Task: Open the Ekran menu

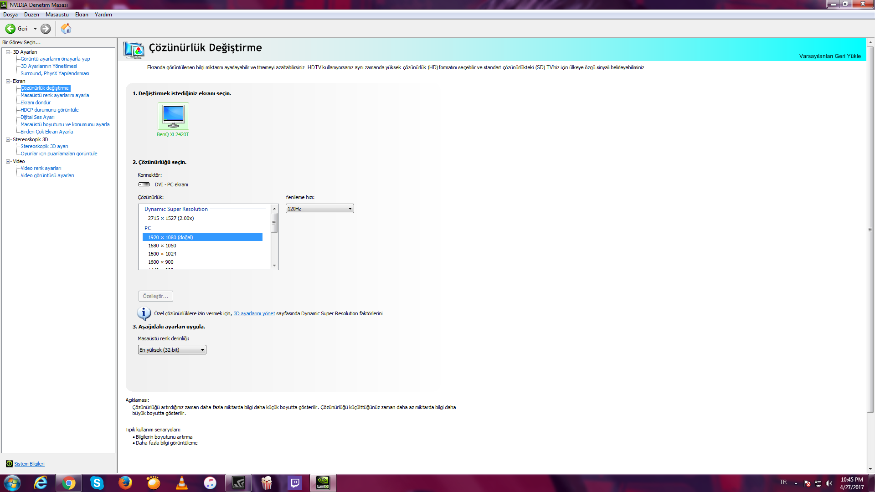Action: coord(82,15)
